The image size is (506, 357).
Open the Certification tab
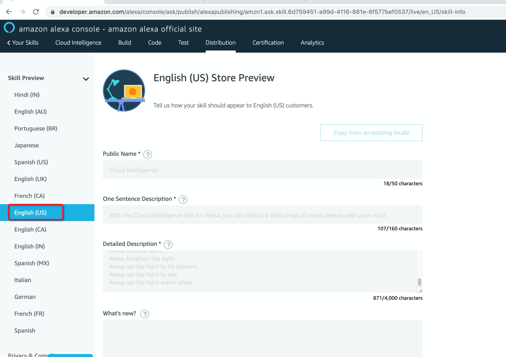click(x=268, y=43)
